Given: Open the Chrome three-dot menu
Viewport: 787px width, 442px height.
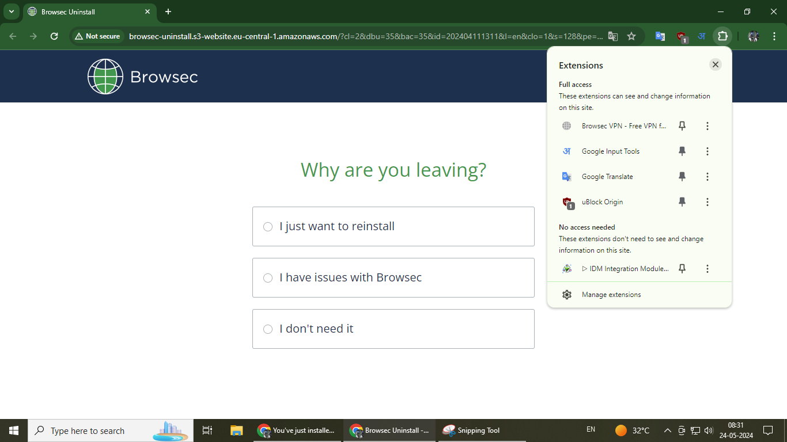Looking at the screenshot, I should click(x=773, y=36).
